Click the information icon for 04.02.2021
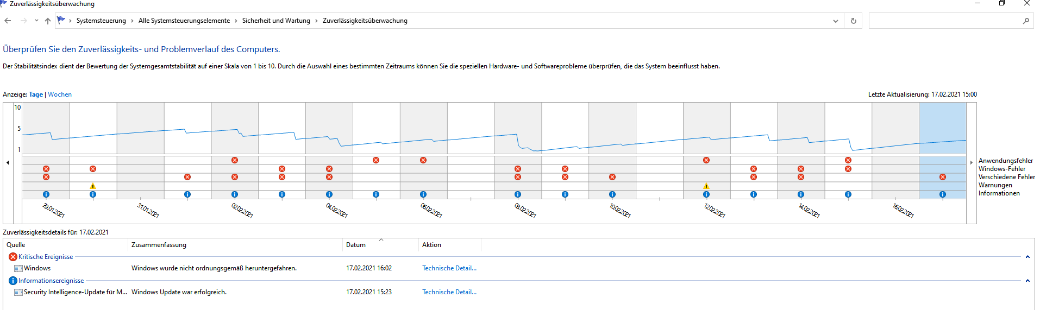This screenshot has width=1040, height=310. 329,194
